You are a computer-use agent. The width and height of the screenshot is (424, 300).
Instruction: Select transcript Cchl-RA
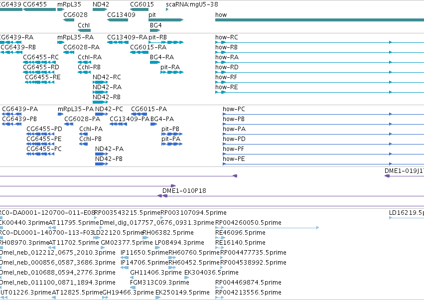[90, 57]
